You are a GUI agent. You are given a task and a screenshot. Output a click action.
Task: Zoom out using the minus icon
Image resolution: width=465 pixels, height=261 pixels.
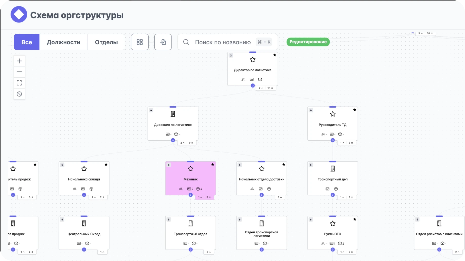pos(19,72)
